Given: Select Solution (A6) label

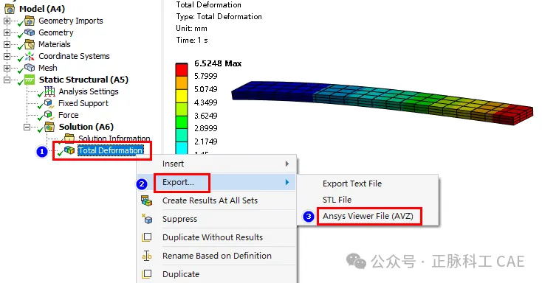Looking at the screenshot, I should coord(86,127).
